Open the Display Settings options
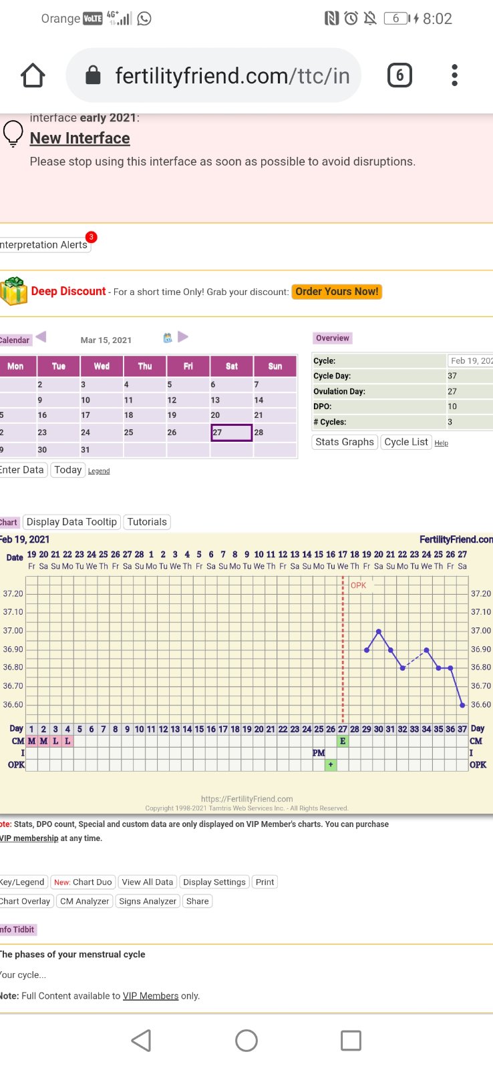The height and width of the screenshot is (1068, 493). coord(214,882)
